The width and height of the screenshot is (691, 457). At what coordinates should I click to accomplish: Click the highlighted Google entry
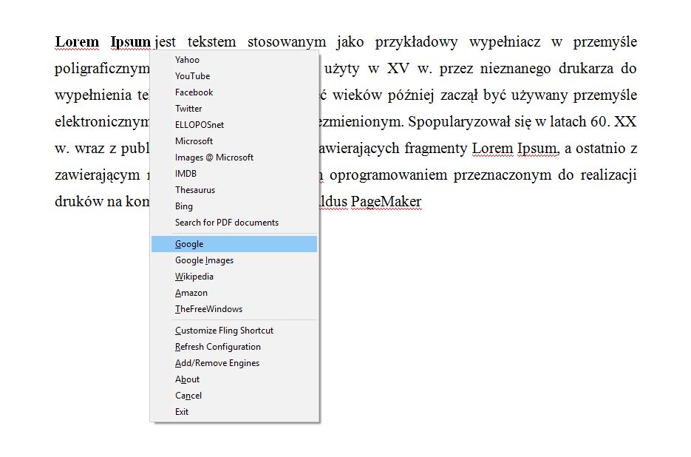234,244
